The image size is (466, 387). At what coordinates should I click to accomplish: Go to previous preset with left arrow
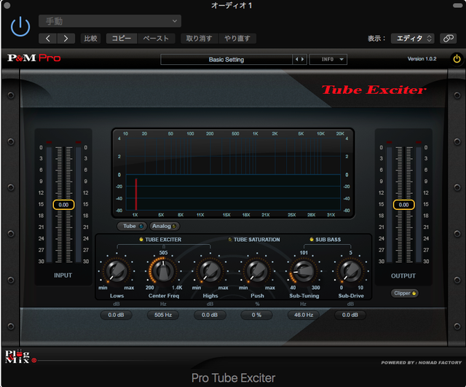tap(47, 39)
